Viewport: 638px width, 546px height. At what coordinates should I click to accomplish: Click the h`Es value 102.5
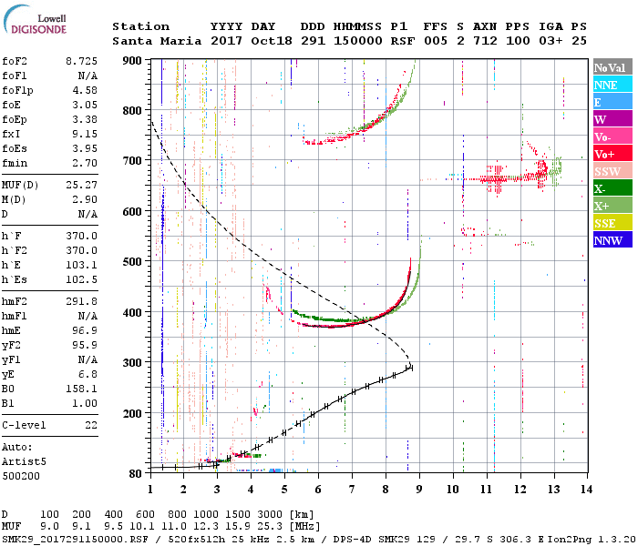click(81, 280)
